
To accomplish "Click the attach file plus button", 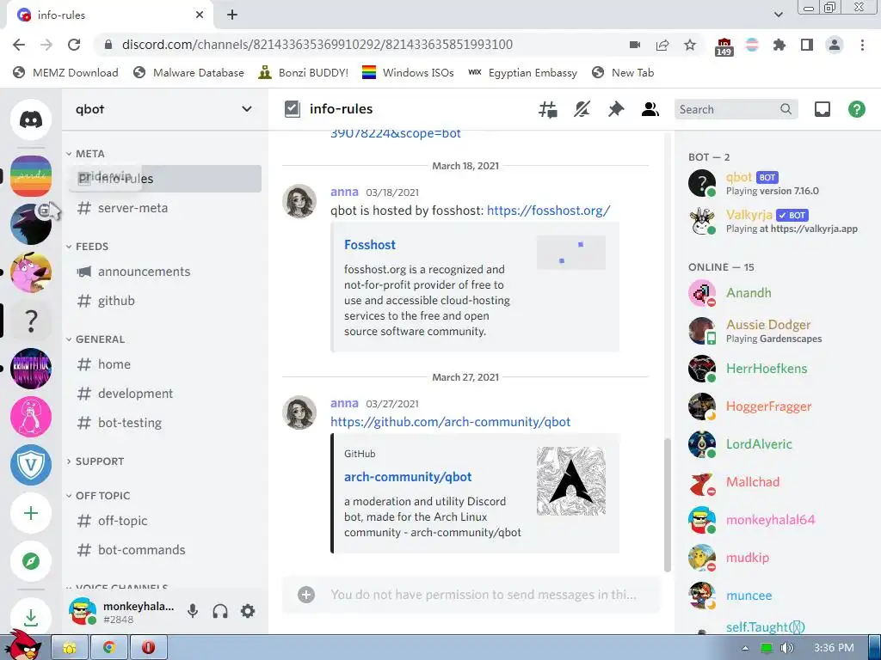I will pos(306,595).
